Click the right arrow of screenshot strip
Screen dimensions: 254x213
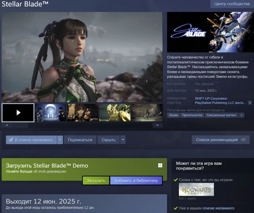(158, 125)
